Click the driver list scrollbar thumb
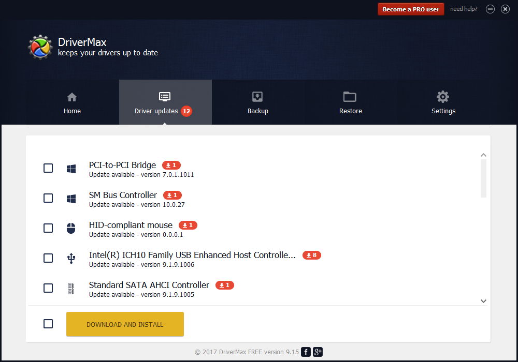The width and height of the screenshot is (518, 362). [x=483, y=178]
